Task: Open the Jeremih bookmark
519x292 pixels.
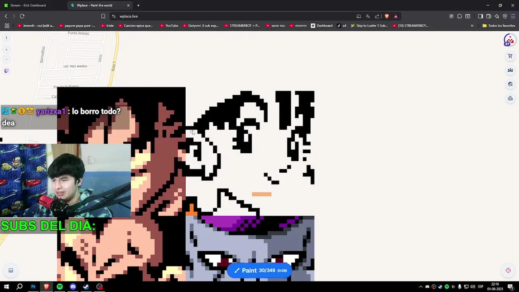Action: [36, 26]
